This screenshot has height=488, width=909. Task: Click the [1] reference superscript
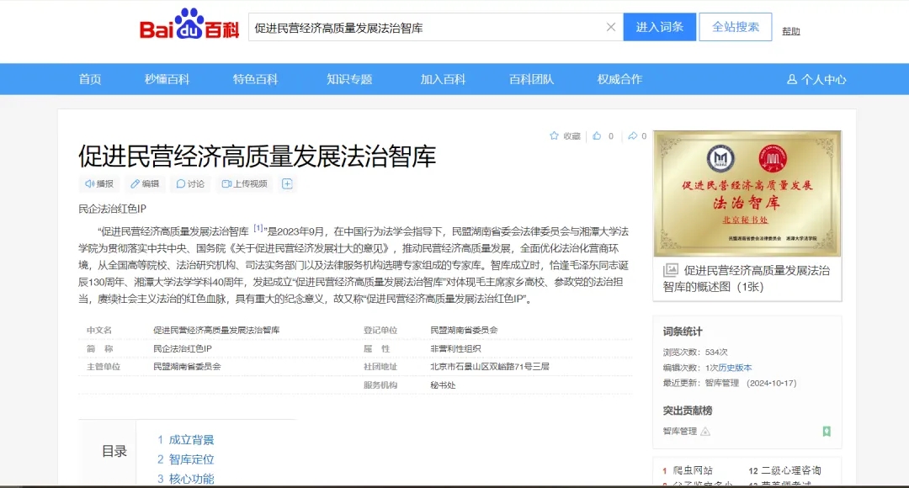[258, 228]
